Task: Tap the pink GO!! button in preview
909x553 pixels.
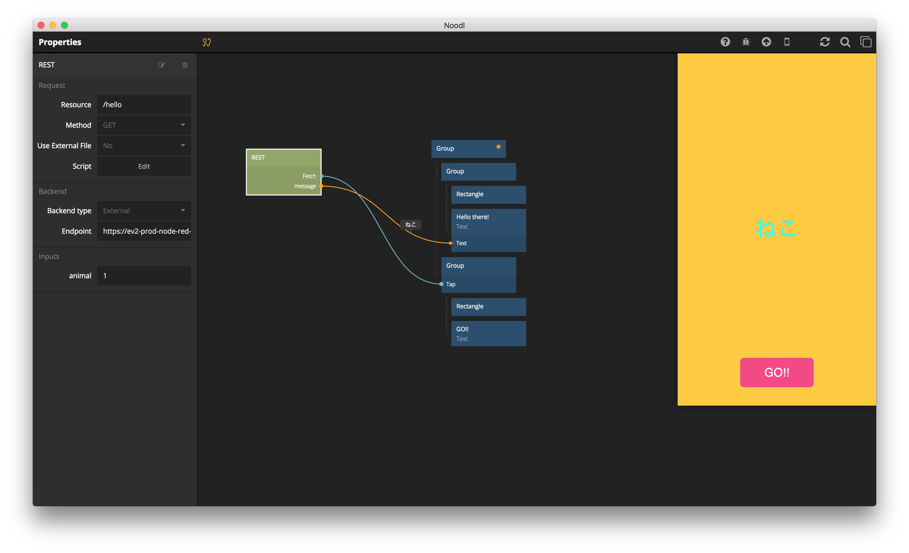Action: coord(777,372)
